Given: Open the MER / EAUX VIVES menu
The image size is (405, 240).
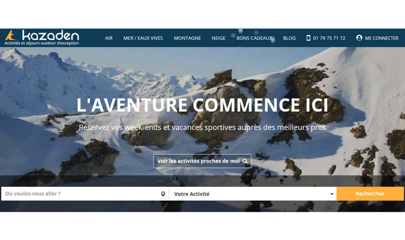Looking at the screenshot, I should coord(143,38).
